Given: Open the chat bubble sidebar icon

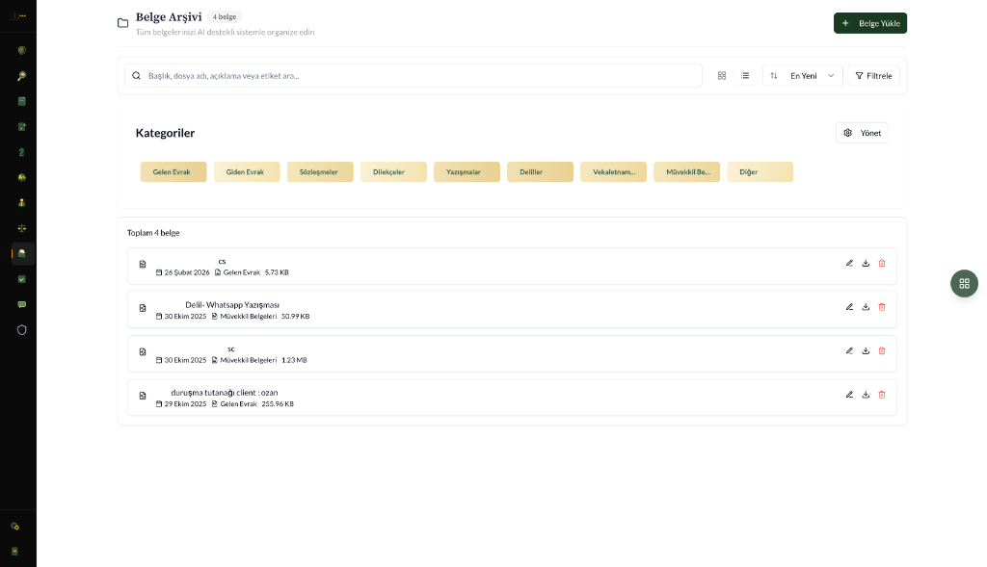Looking at the screenshot, I should pyautogui.click(x=22, y=304).
